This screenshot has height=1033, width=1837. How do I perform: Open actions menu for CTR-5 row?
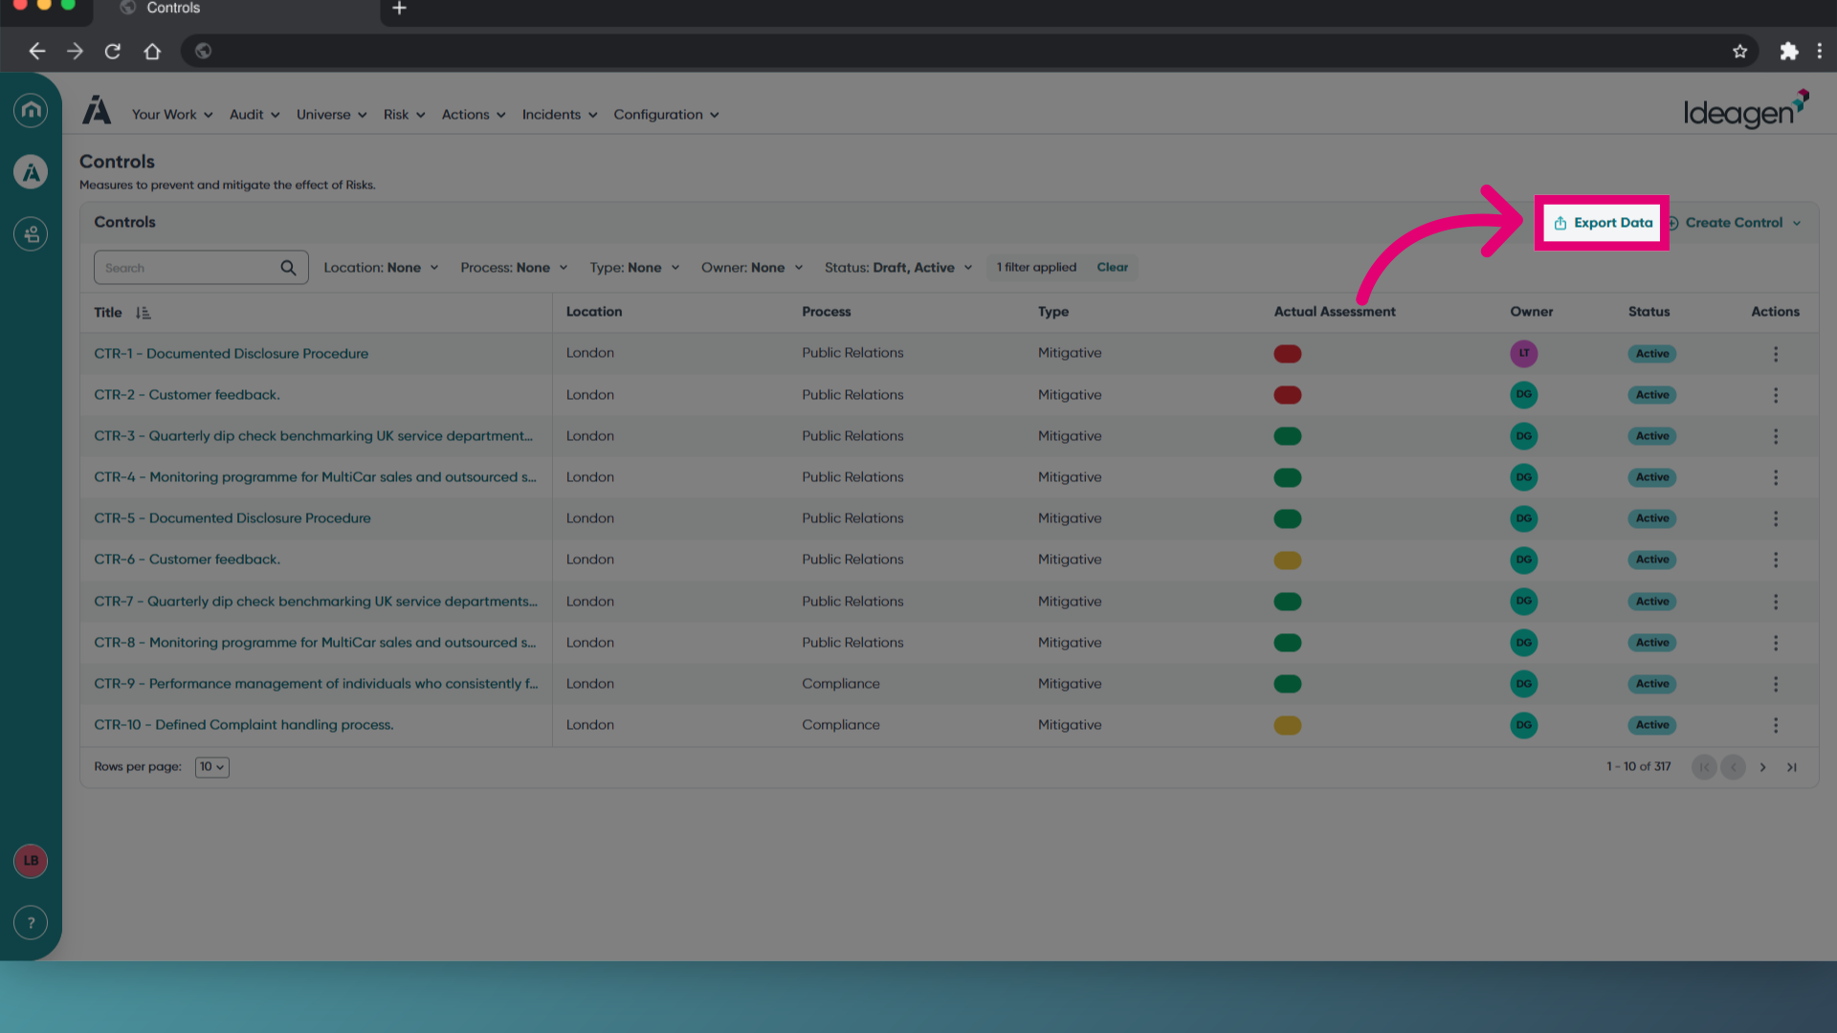(x=1776, y=518)
